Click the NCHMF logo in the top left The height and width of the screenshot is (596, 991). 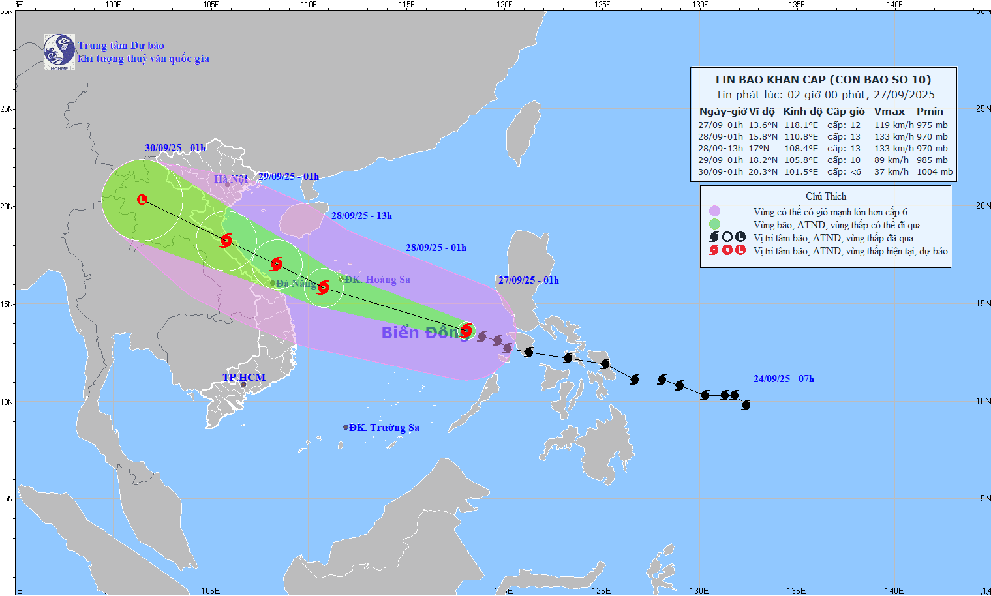(59, 52)
